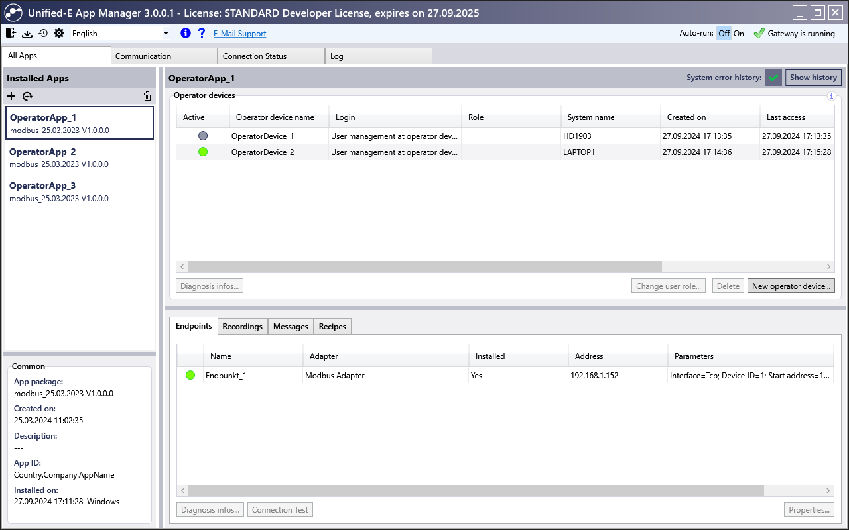
Task: Switch to the Recipes tab
Action: 332,327
